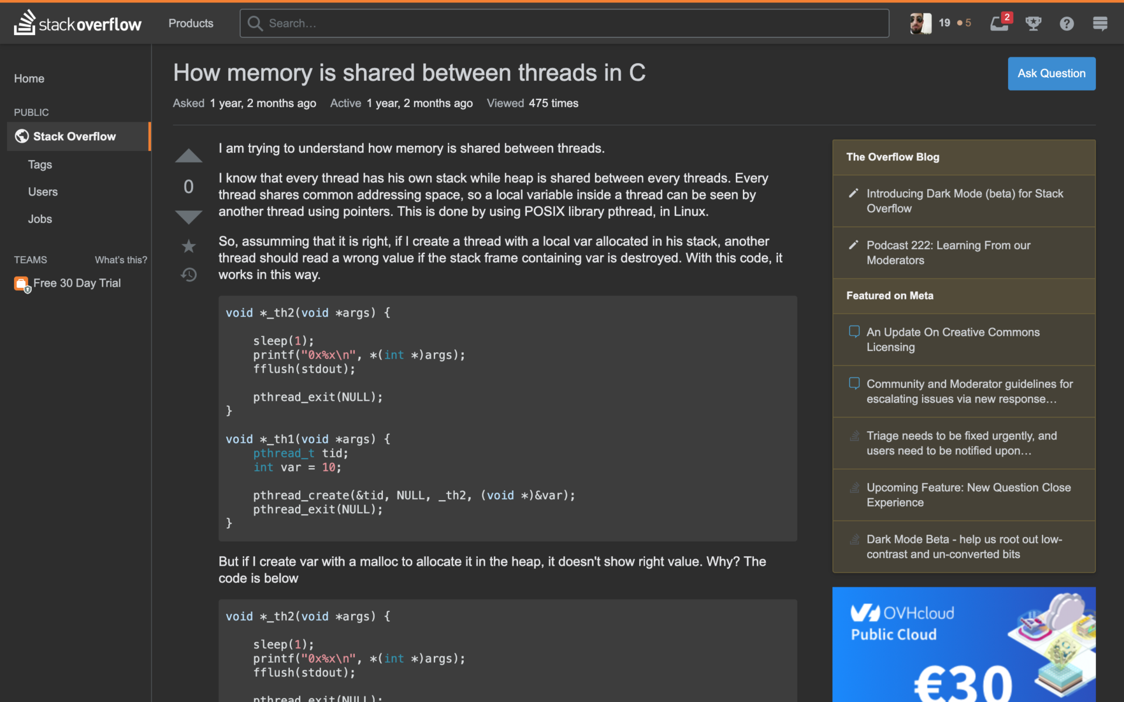View achievements via the trophy icon
The height and width of the screenshot is (702, 1124).
[1033, 23]
